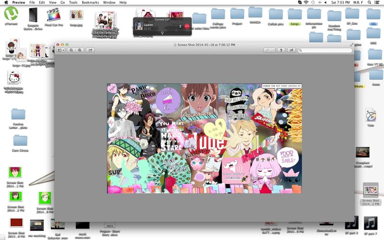
Task: Select the Festiva Letter pices folder
Action: 18,114
